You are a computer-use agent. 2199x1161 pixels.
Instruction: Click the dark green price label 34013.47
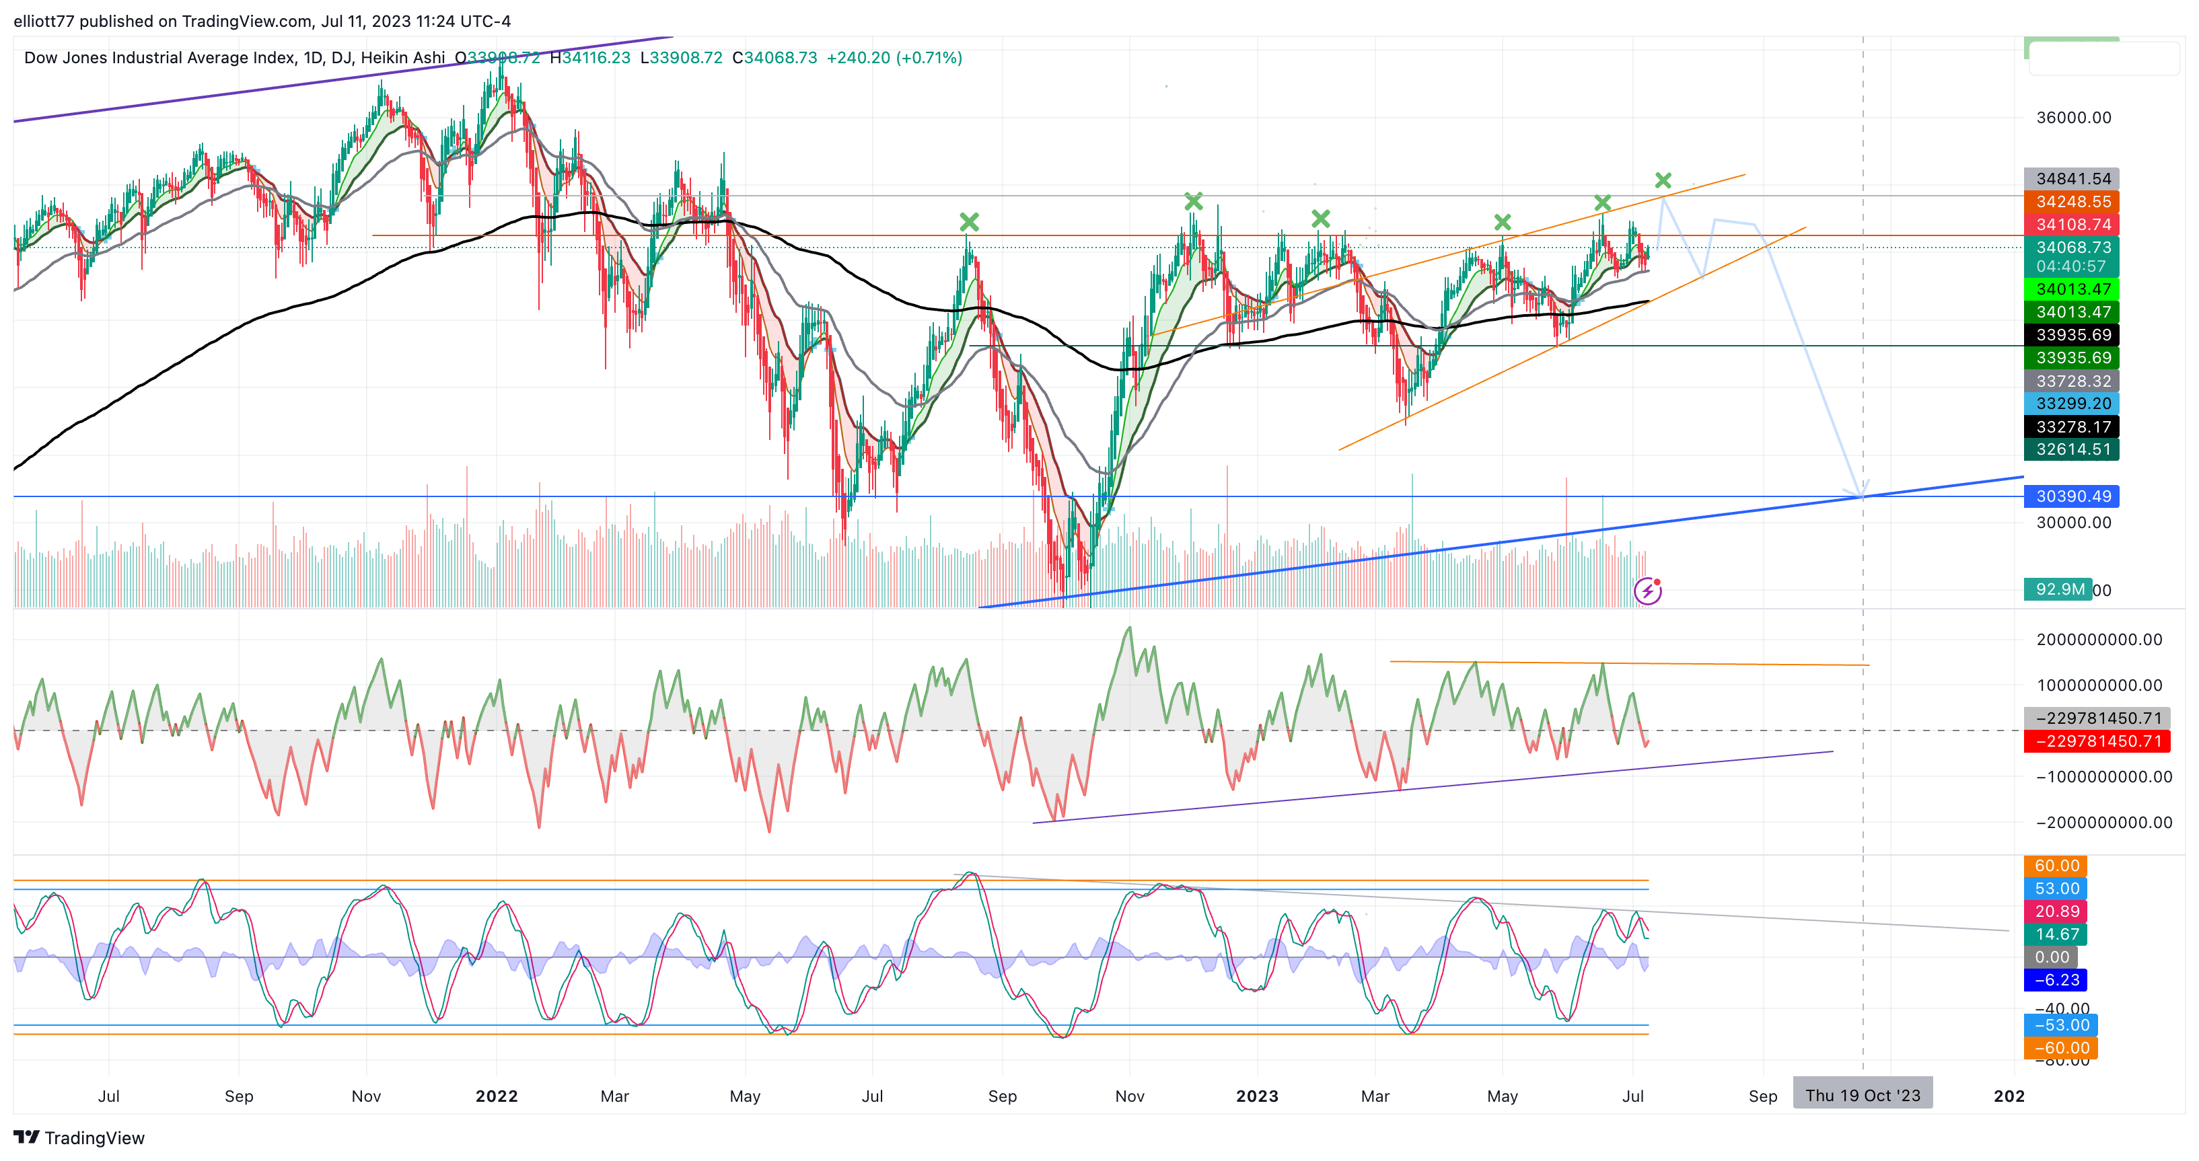click(2072, 311)
